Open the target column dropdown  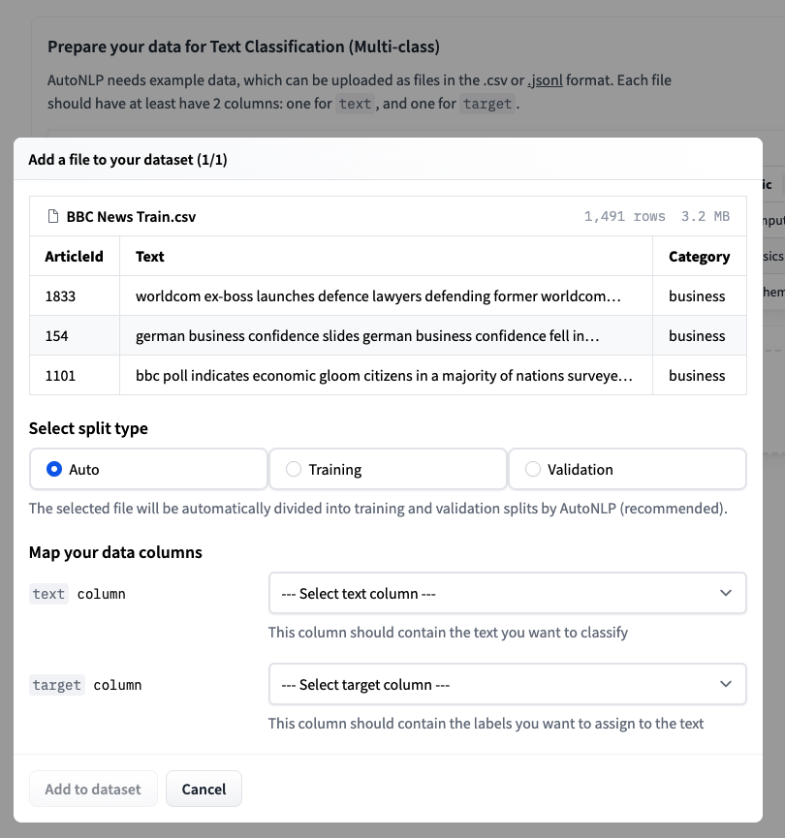tap(506, 685)
